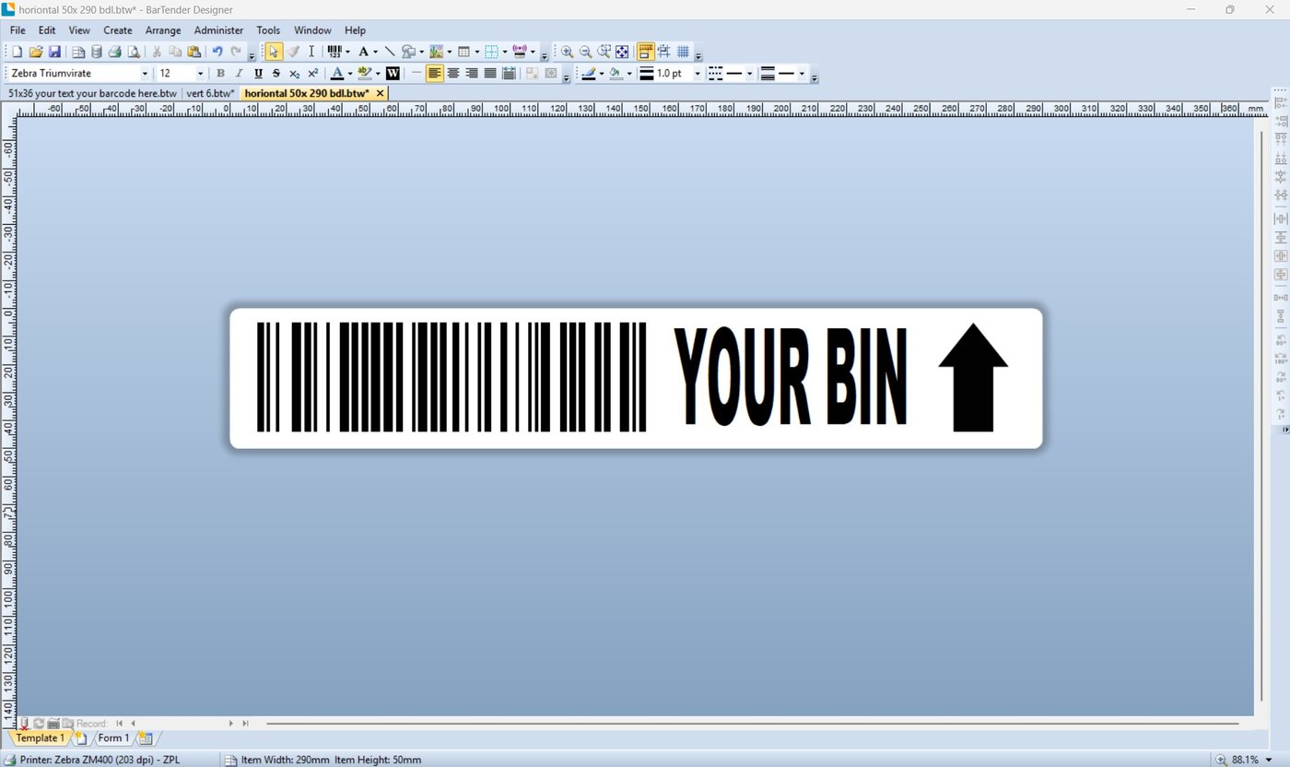
Task: Select the table tool
Action: (463, 52)
